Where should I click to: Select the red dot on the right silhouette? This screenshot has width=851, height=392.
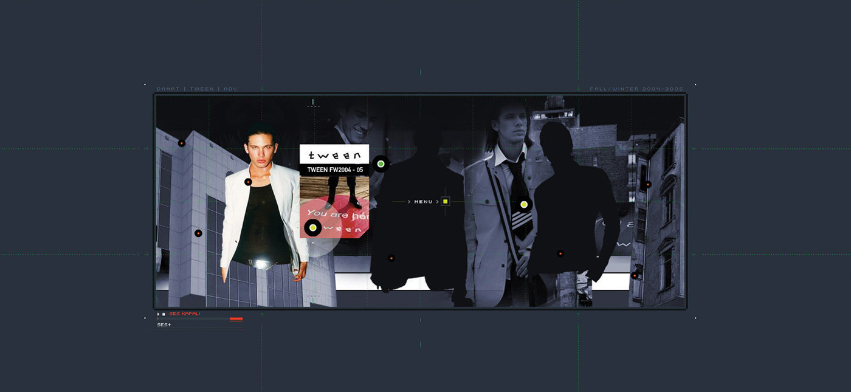tap(560, 253)
